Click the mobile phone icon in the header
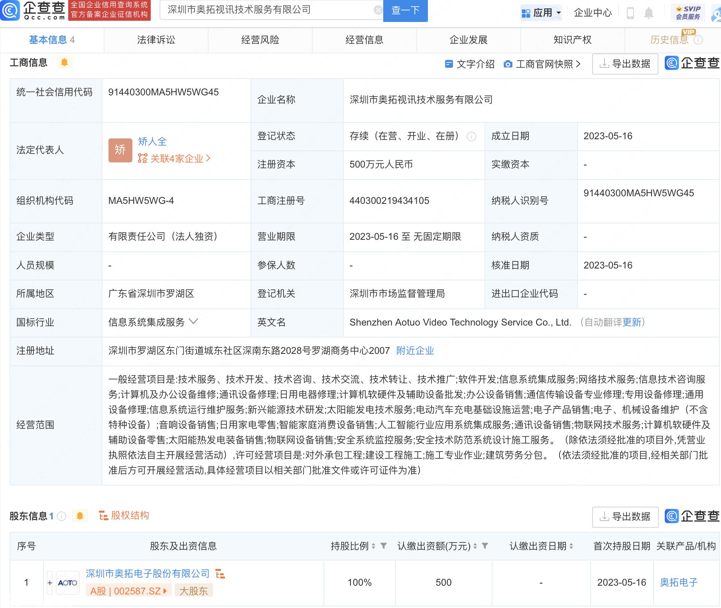Screen dimensions: 721x608 tap(630, 13)
